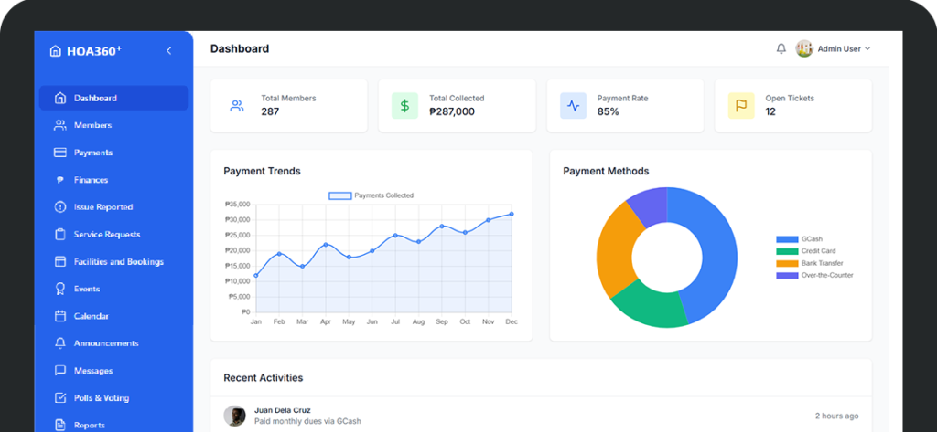Toggle Bank Transfer in the chart legend
The height and width of the screenshot is (432, 937).
pyautogui.click(x=821, y=263)
